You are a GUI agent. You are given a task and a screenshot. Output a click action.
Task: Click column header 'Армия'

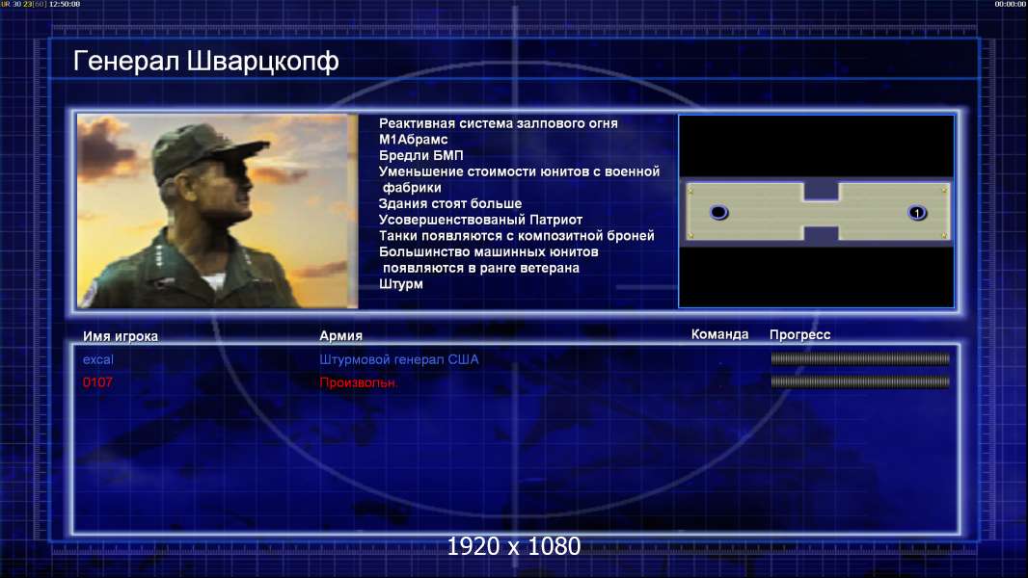click(x=341, y=335)
